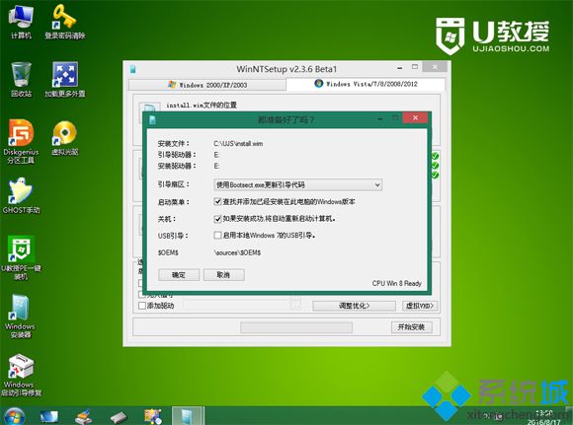
Task: Open the 引导扇区 Bootsect.exe dropdown
Action: coord(297,185)
